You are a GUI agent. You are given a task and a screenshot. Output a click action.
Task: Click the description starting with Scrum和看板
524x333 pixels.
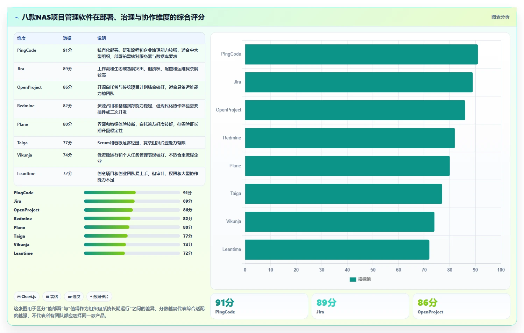tap(141, 143)
